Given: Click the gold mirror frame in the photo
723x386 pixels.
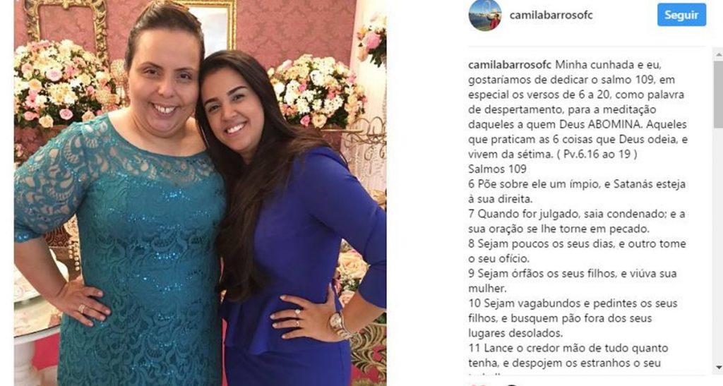Looking at the screenshot, I should click(64, 23).
